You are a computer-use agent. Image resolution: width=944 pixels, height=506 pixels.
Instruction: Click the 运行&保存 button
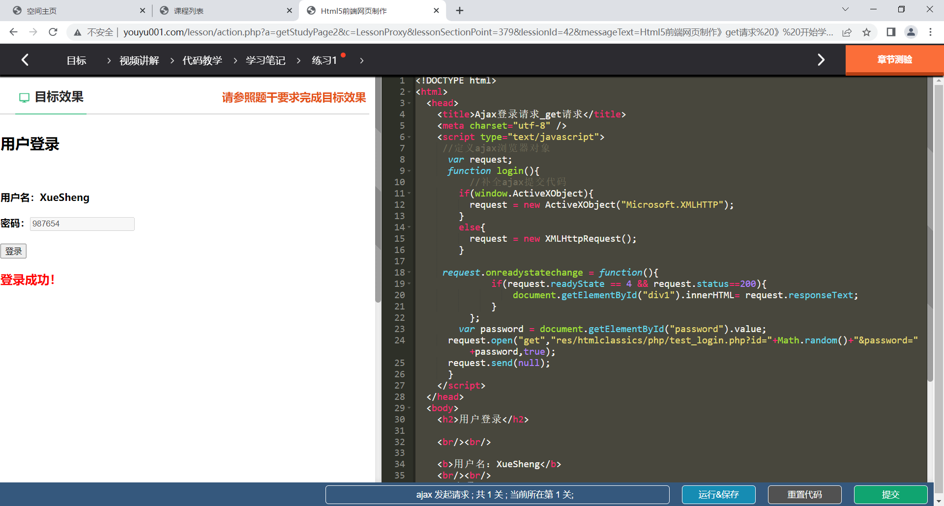(x=718, y=494)
